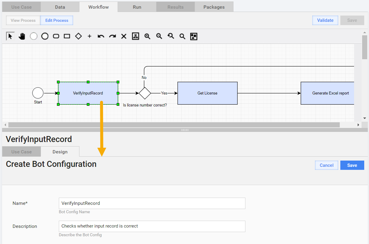
Task: Cancel the bot configuration
Action: pos(327,165)
